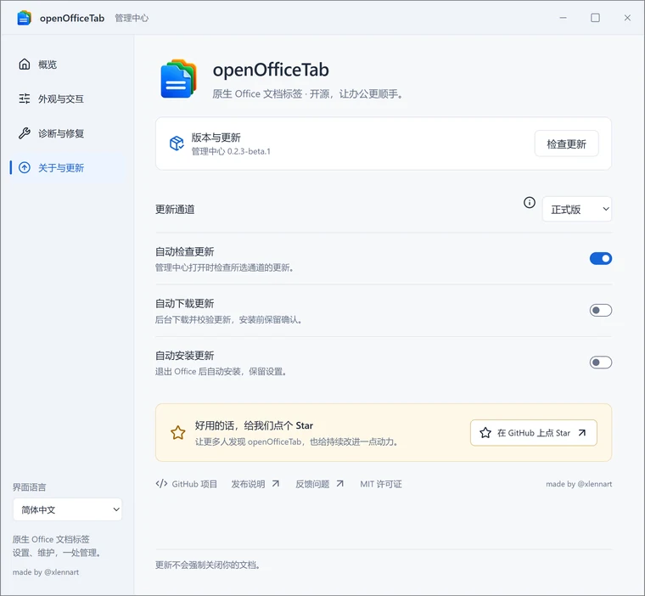Image resolution: width=645 pixels, height=596 pixels.
Task: Click the info icon next to 更新通道
Action: (530, 202)
